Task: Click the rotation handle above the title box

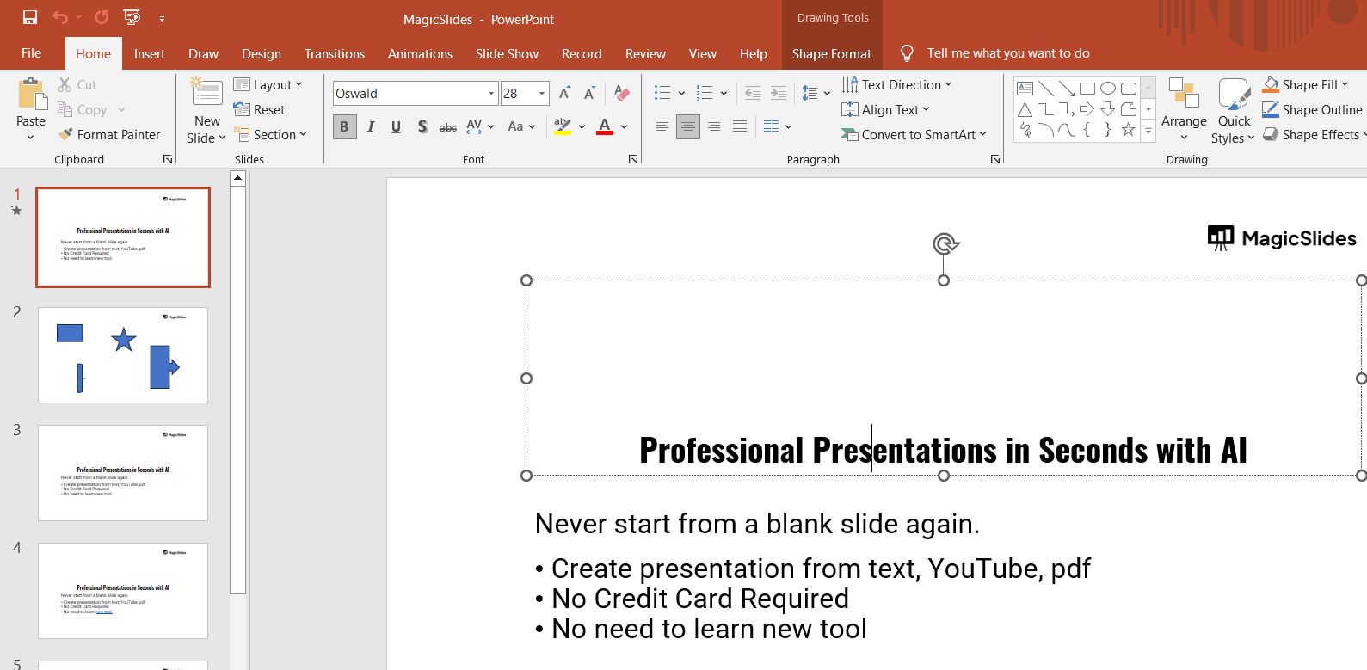Action: [x=945, y=244]
